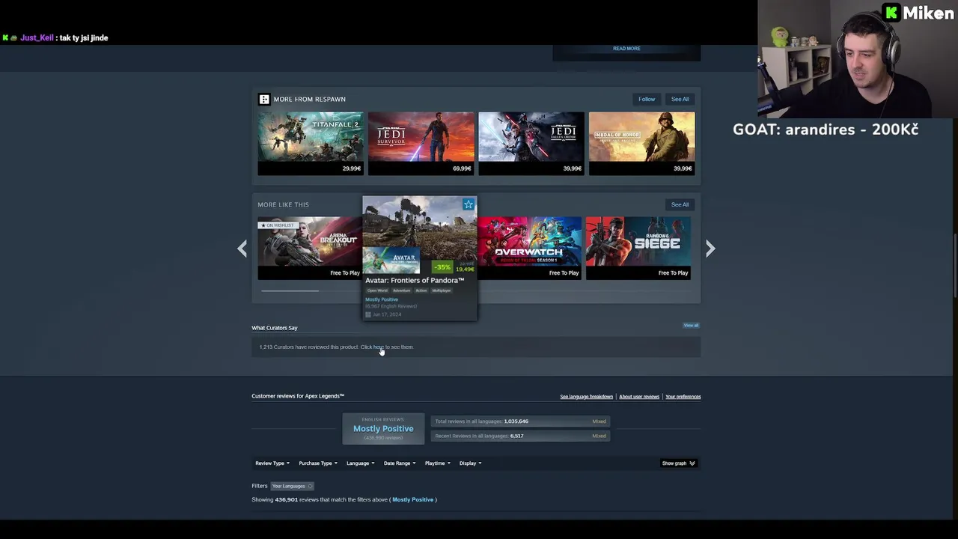This screenshot has width=958, height=539.
Task: Open the Purchase Type dropdown
Action: [317, 463]
